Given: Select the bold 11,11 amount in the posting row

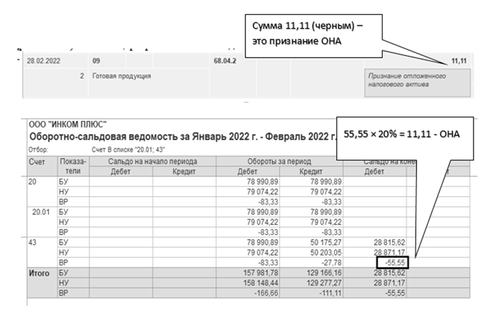Looking at the screenshot, I should [x=459, y=61].
